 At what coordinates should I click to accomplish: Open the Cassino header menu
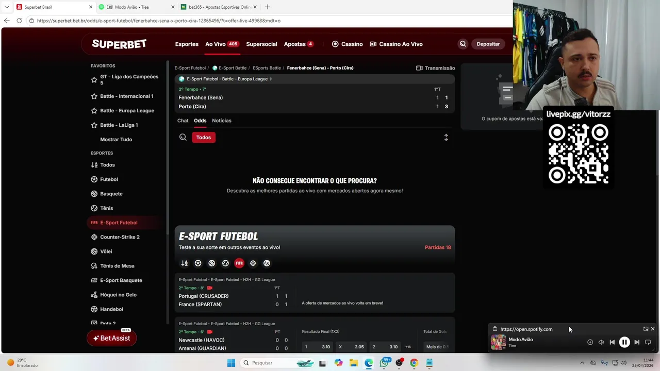click(x=347, y=44)
